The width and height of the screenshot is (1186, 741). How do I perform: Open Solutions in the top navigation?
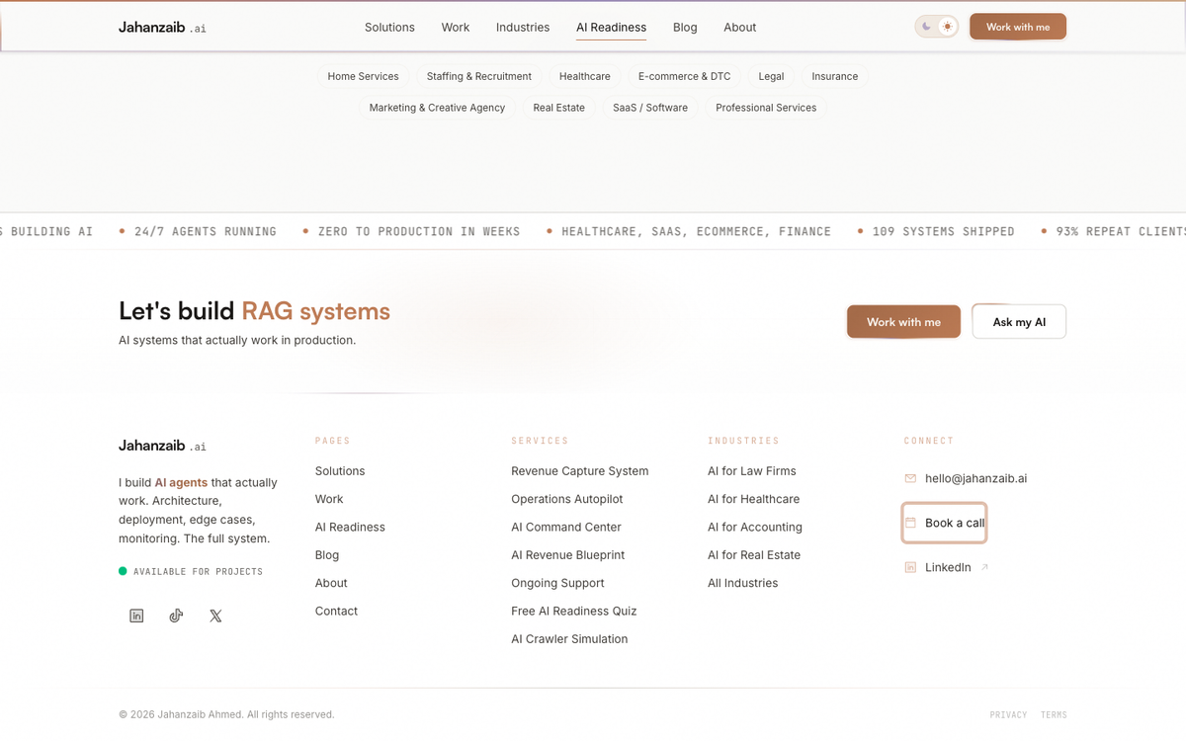click(389, 28)
